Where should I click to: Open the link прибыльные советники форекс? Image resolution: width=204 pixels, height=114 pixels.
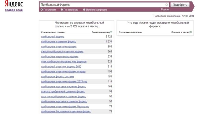point(59,47)
